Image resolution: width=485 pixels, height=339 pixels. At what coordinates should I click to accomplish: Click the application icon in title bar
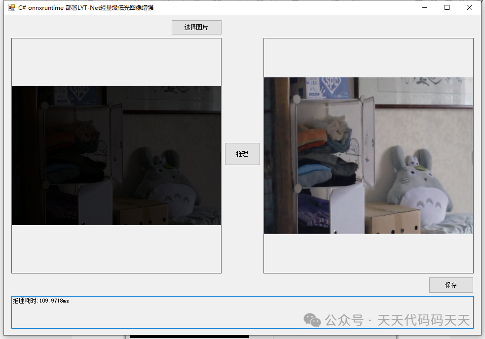coord(11,7)
